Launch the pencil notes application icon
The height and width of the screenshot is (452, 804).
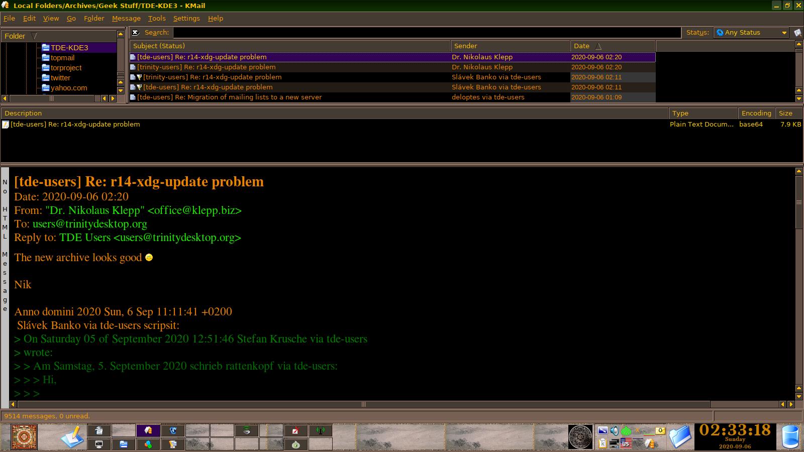pyautogui.click(x=72, y=437)
